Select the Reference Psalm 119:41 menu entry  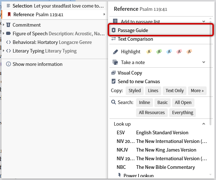pos(54,14)
